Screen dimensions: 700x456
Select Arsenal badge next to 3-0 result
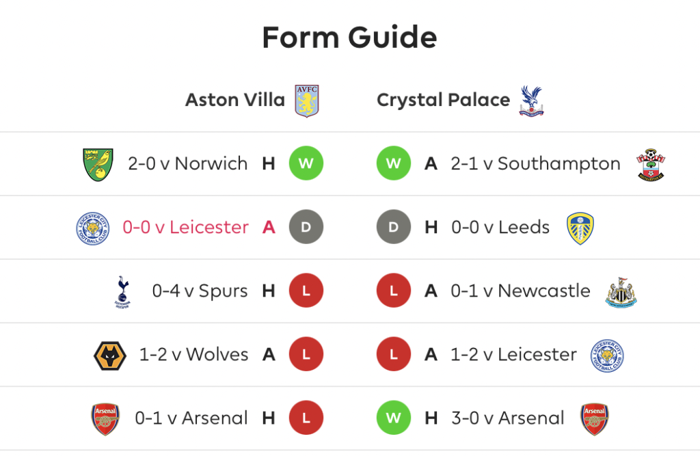(594, 419)
